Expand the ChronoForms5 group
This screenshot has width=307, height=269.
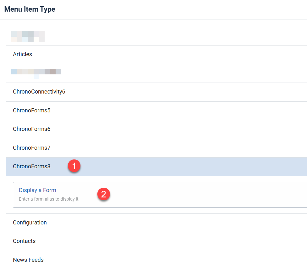pos(31,110)
